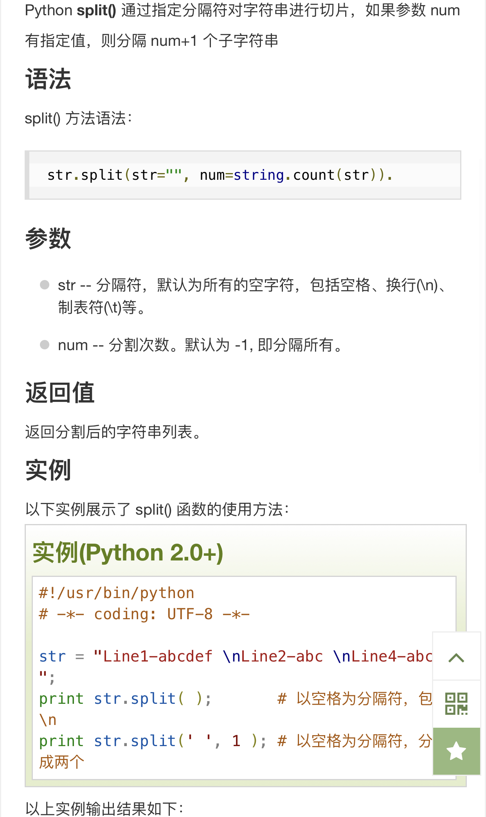Screen dimensions: 486x817
Task: Click the print str.split( ); code line
Action: 125,699
